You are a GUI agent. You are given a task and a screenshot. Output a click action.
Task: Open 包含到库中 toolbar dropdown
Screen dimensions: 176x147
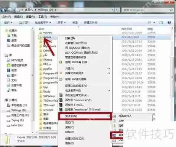pos(43,23)
